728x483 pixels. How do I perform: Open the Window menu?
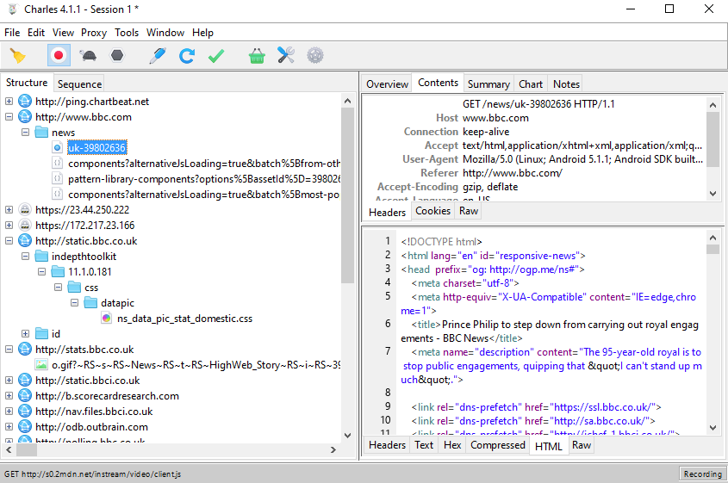coord(165,33)
